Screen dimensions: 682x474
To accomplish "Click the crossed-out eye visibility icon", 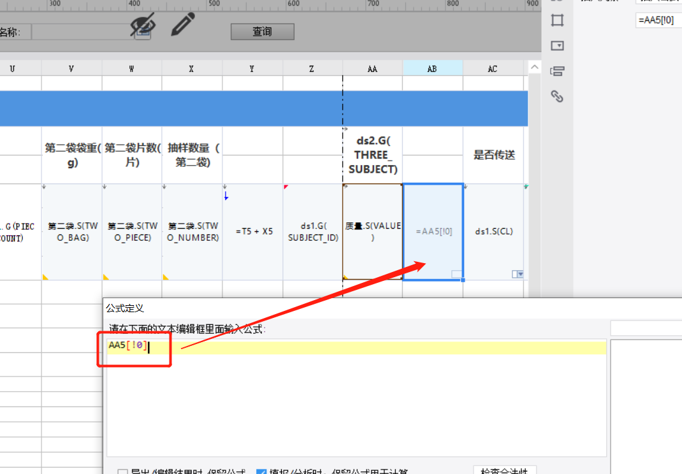I will (143, 25).
